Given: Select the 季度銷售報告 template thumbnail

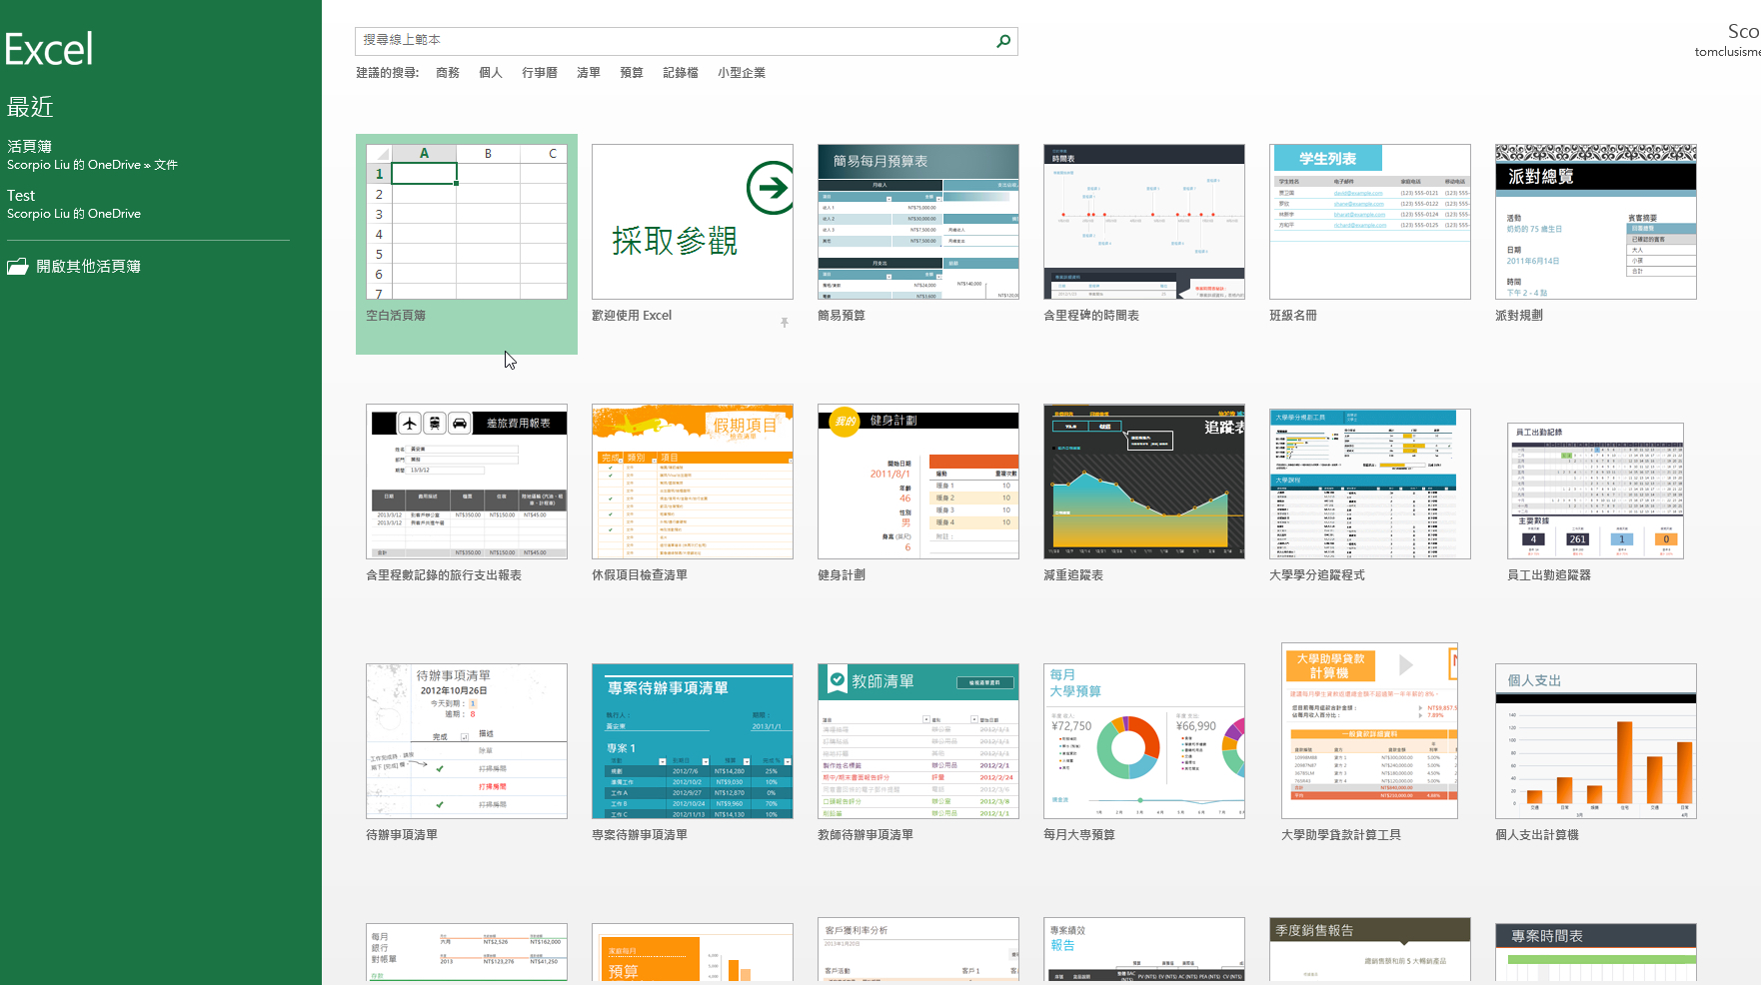Looking at the screenshot, I should (1370, 950).
